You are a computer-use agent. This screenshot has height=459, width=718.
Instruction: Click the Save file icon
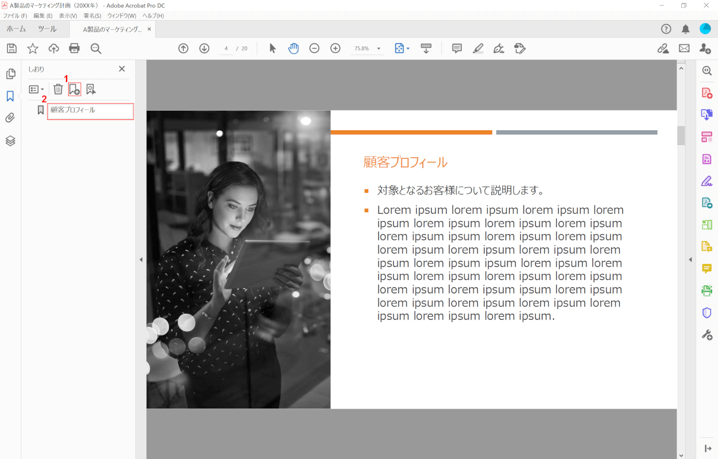(11, 49)
